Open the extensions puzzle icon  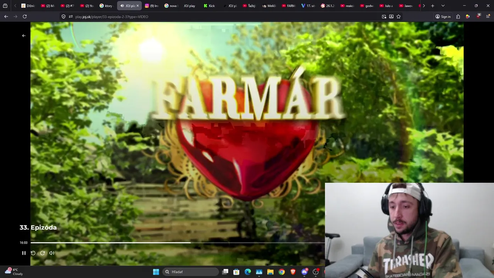[x=458, y=17]
